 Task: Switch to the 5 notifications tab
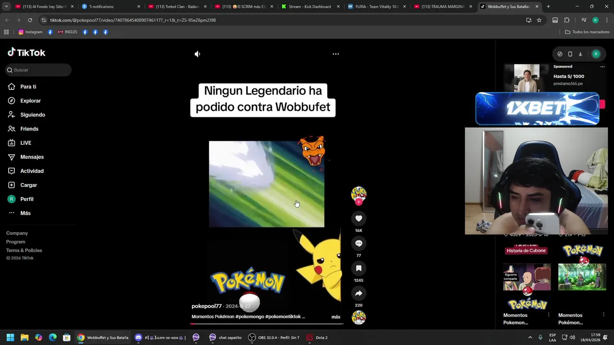click(110, 7)
